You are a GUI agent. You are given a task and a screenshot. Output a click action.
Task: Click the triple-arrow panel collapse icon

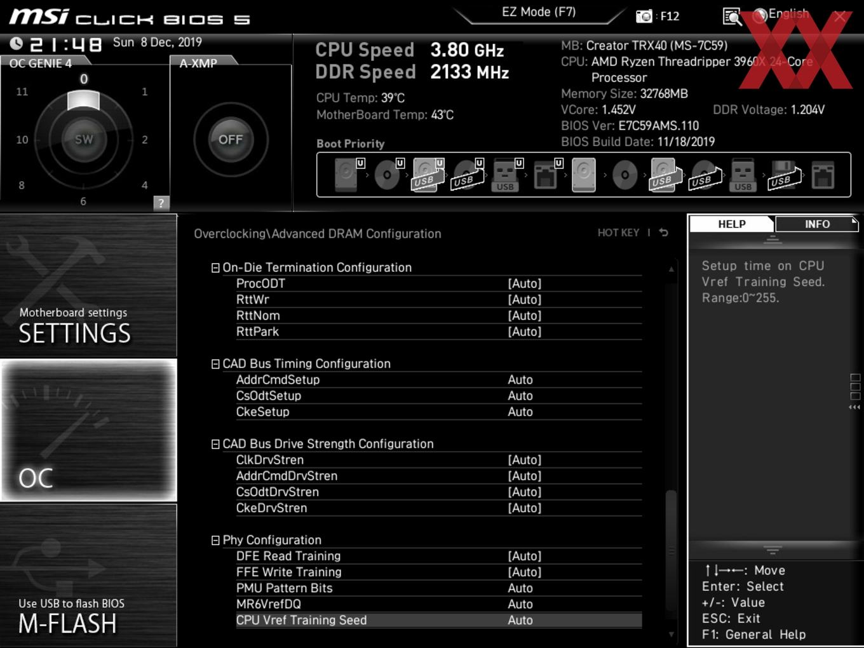854,407
